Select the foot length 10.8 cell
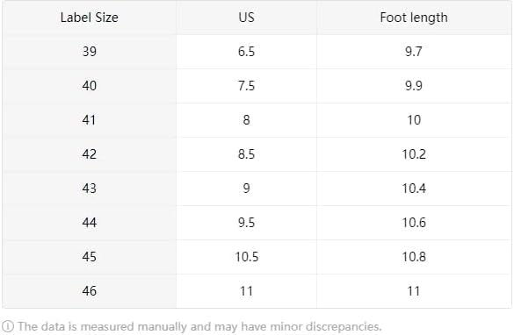The height and width of the screenshot is (335, 514). tap(414, 257)
